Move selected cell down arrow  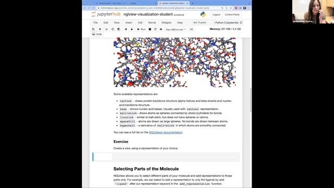[132, 29]
